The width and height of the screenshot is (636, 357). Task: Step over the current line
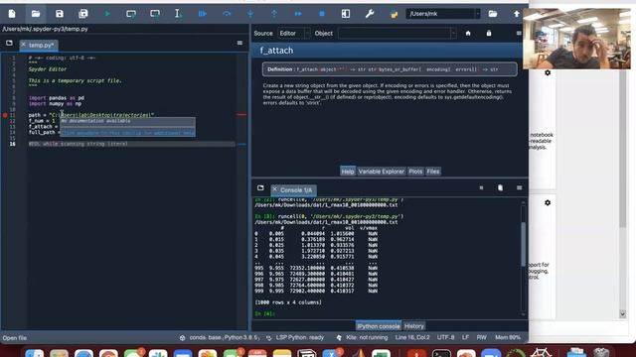coord(227,14)
